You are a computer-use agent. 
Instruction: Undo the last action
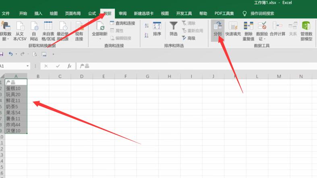coord(11,54)
